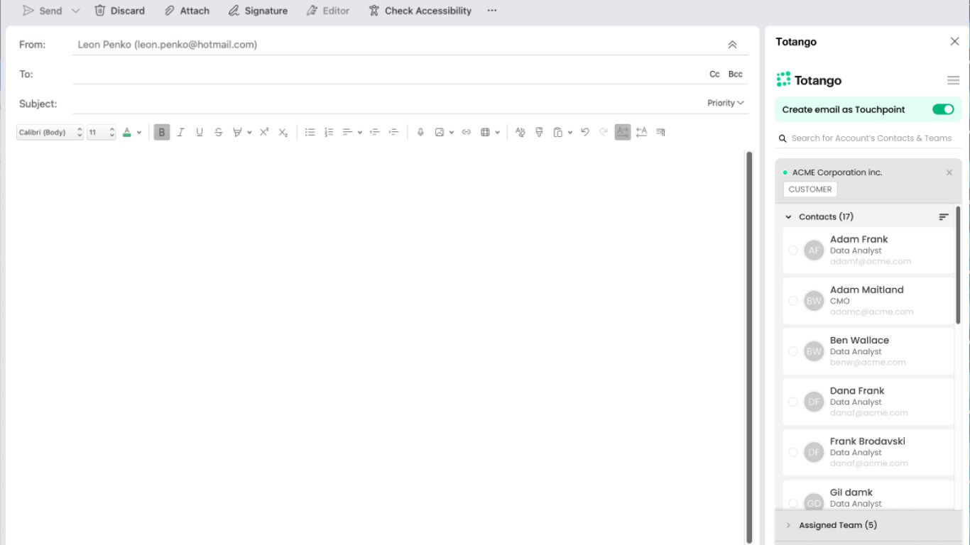
Task: Open highlight color dropdown arrow
Action: pos(249,133)
